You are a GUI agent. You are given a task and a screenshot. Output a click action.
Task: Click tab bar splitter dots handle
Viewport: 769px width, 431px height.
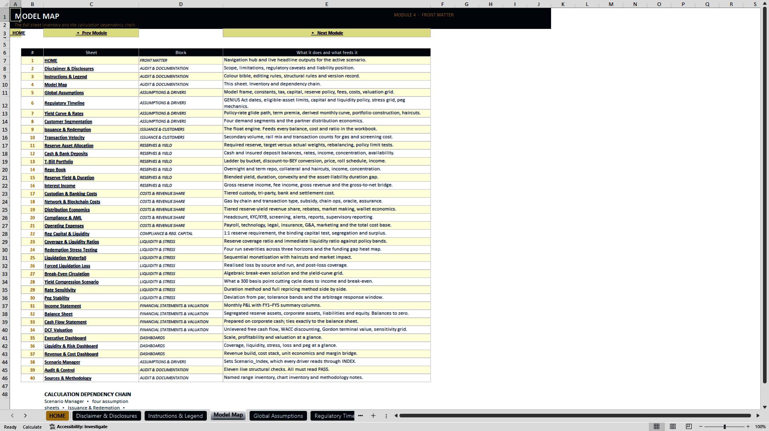(x=386, y=416)
